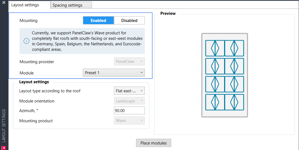Enable mounting
Screen dimensions: 299x150
point(98,21)
